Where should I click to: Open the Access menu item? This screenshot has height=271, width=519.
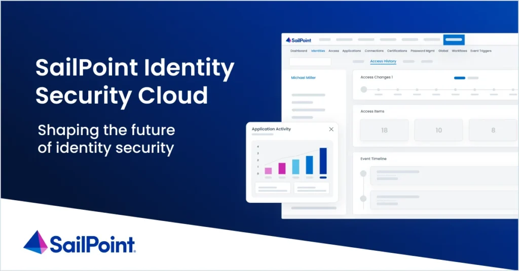click(333, 51)
